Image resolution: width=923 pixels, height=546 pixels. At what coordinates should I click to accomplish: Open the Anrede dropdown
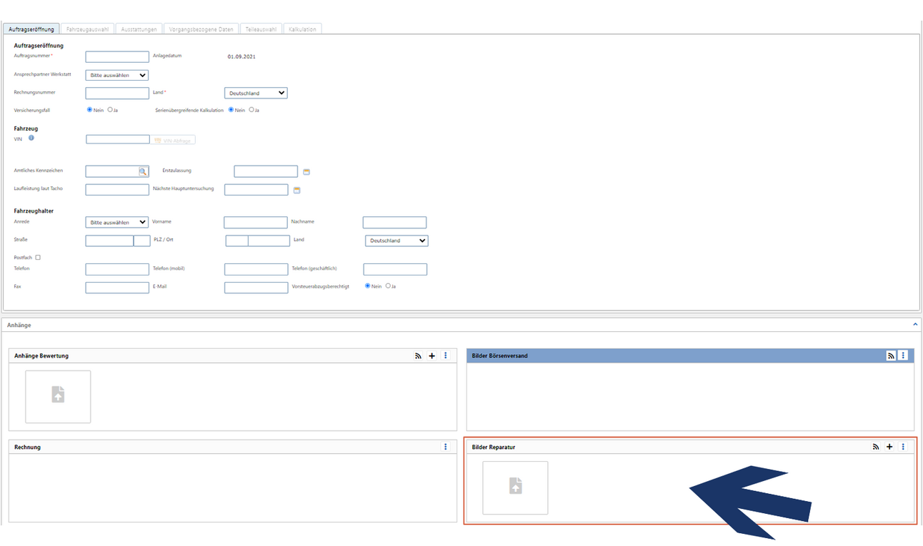coord(116,223)
